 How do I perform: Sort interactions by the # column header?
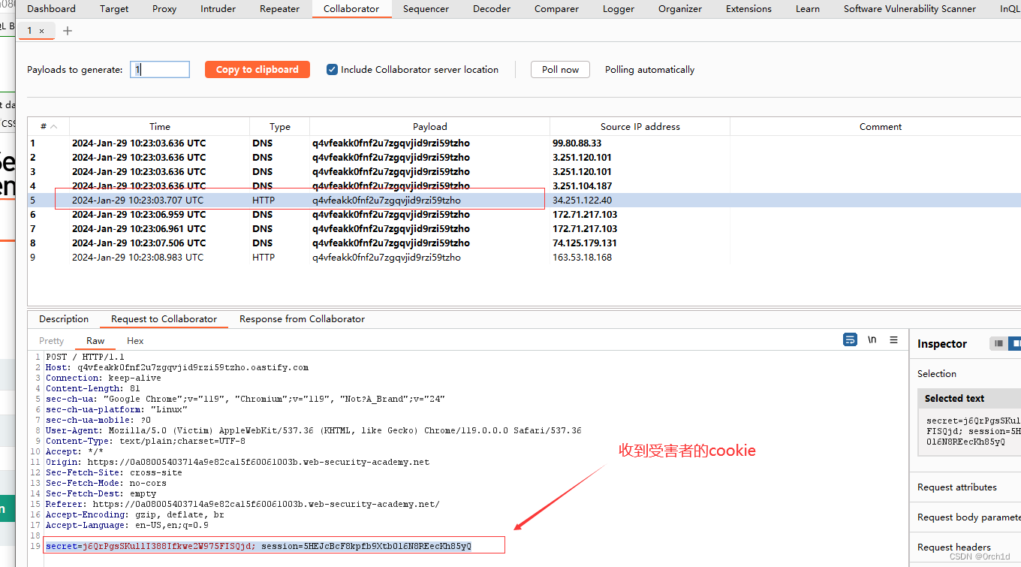pos(49,126)
